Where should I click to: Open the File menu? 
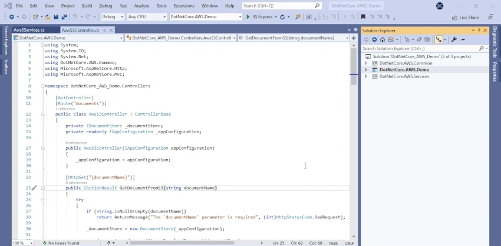19,6
